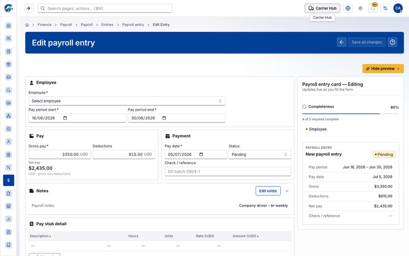
Task: Click the Deductions amount field
Action: pyautogui.click(x=124, y=154)
